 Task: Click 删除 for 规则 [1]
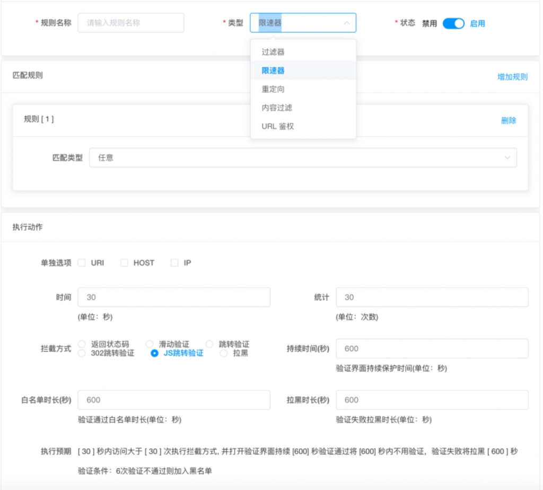[x=509, y=120]
